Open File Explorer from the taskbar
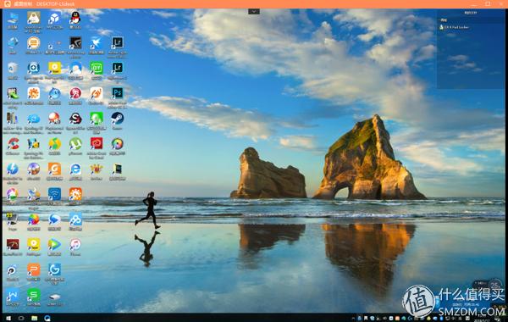This screenshot has height=322, width=508. 35,318
